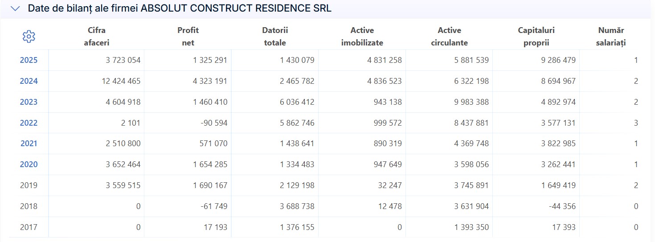This screenshot has width=655, height=242.
Task: Select the 2025 net profit 1 325 291
Action: click(x=210, y=60)
